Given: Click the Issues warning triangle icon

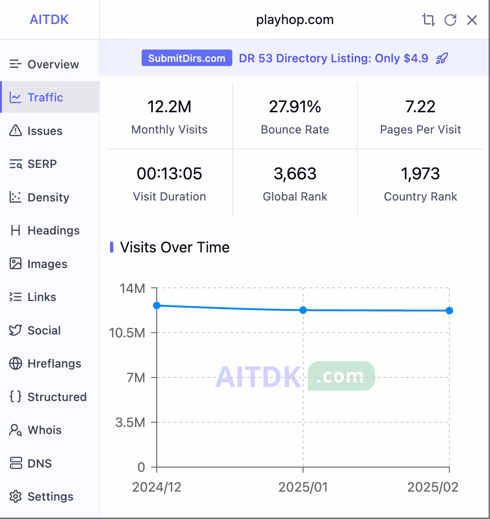Looking at the screenshot, I should [16, 131].
